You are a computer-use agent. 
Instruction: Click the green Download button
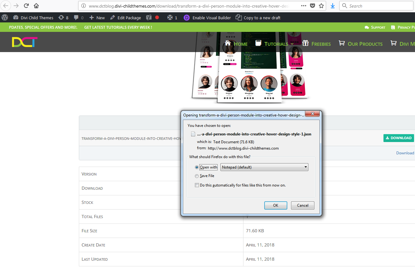pyautogui.click(x=399, y=138)
